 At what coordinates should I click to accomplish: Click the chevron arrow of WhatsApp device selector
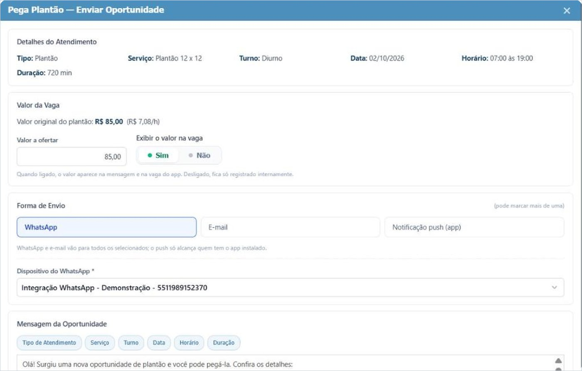click(554, 287)
